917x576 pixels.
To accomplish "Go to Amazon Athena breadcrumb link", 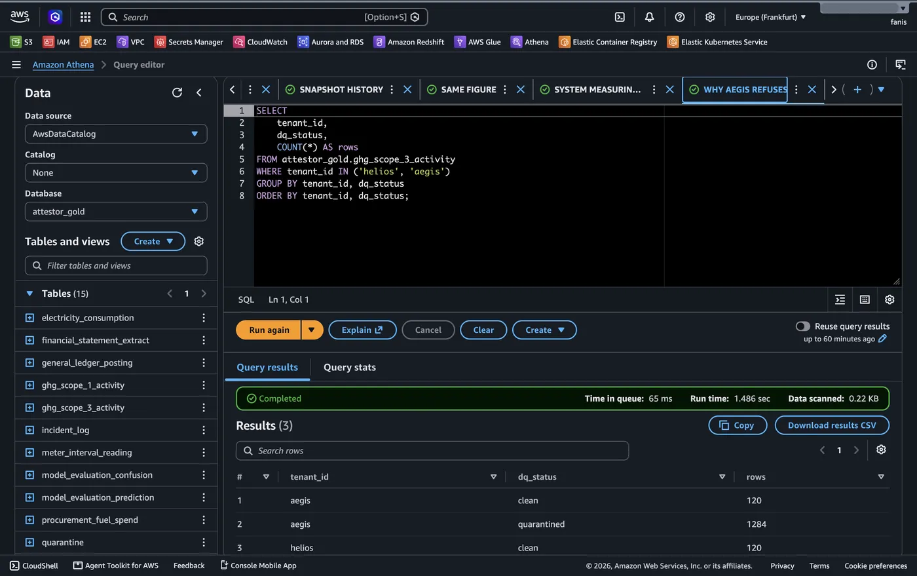I will 63,65.
